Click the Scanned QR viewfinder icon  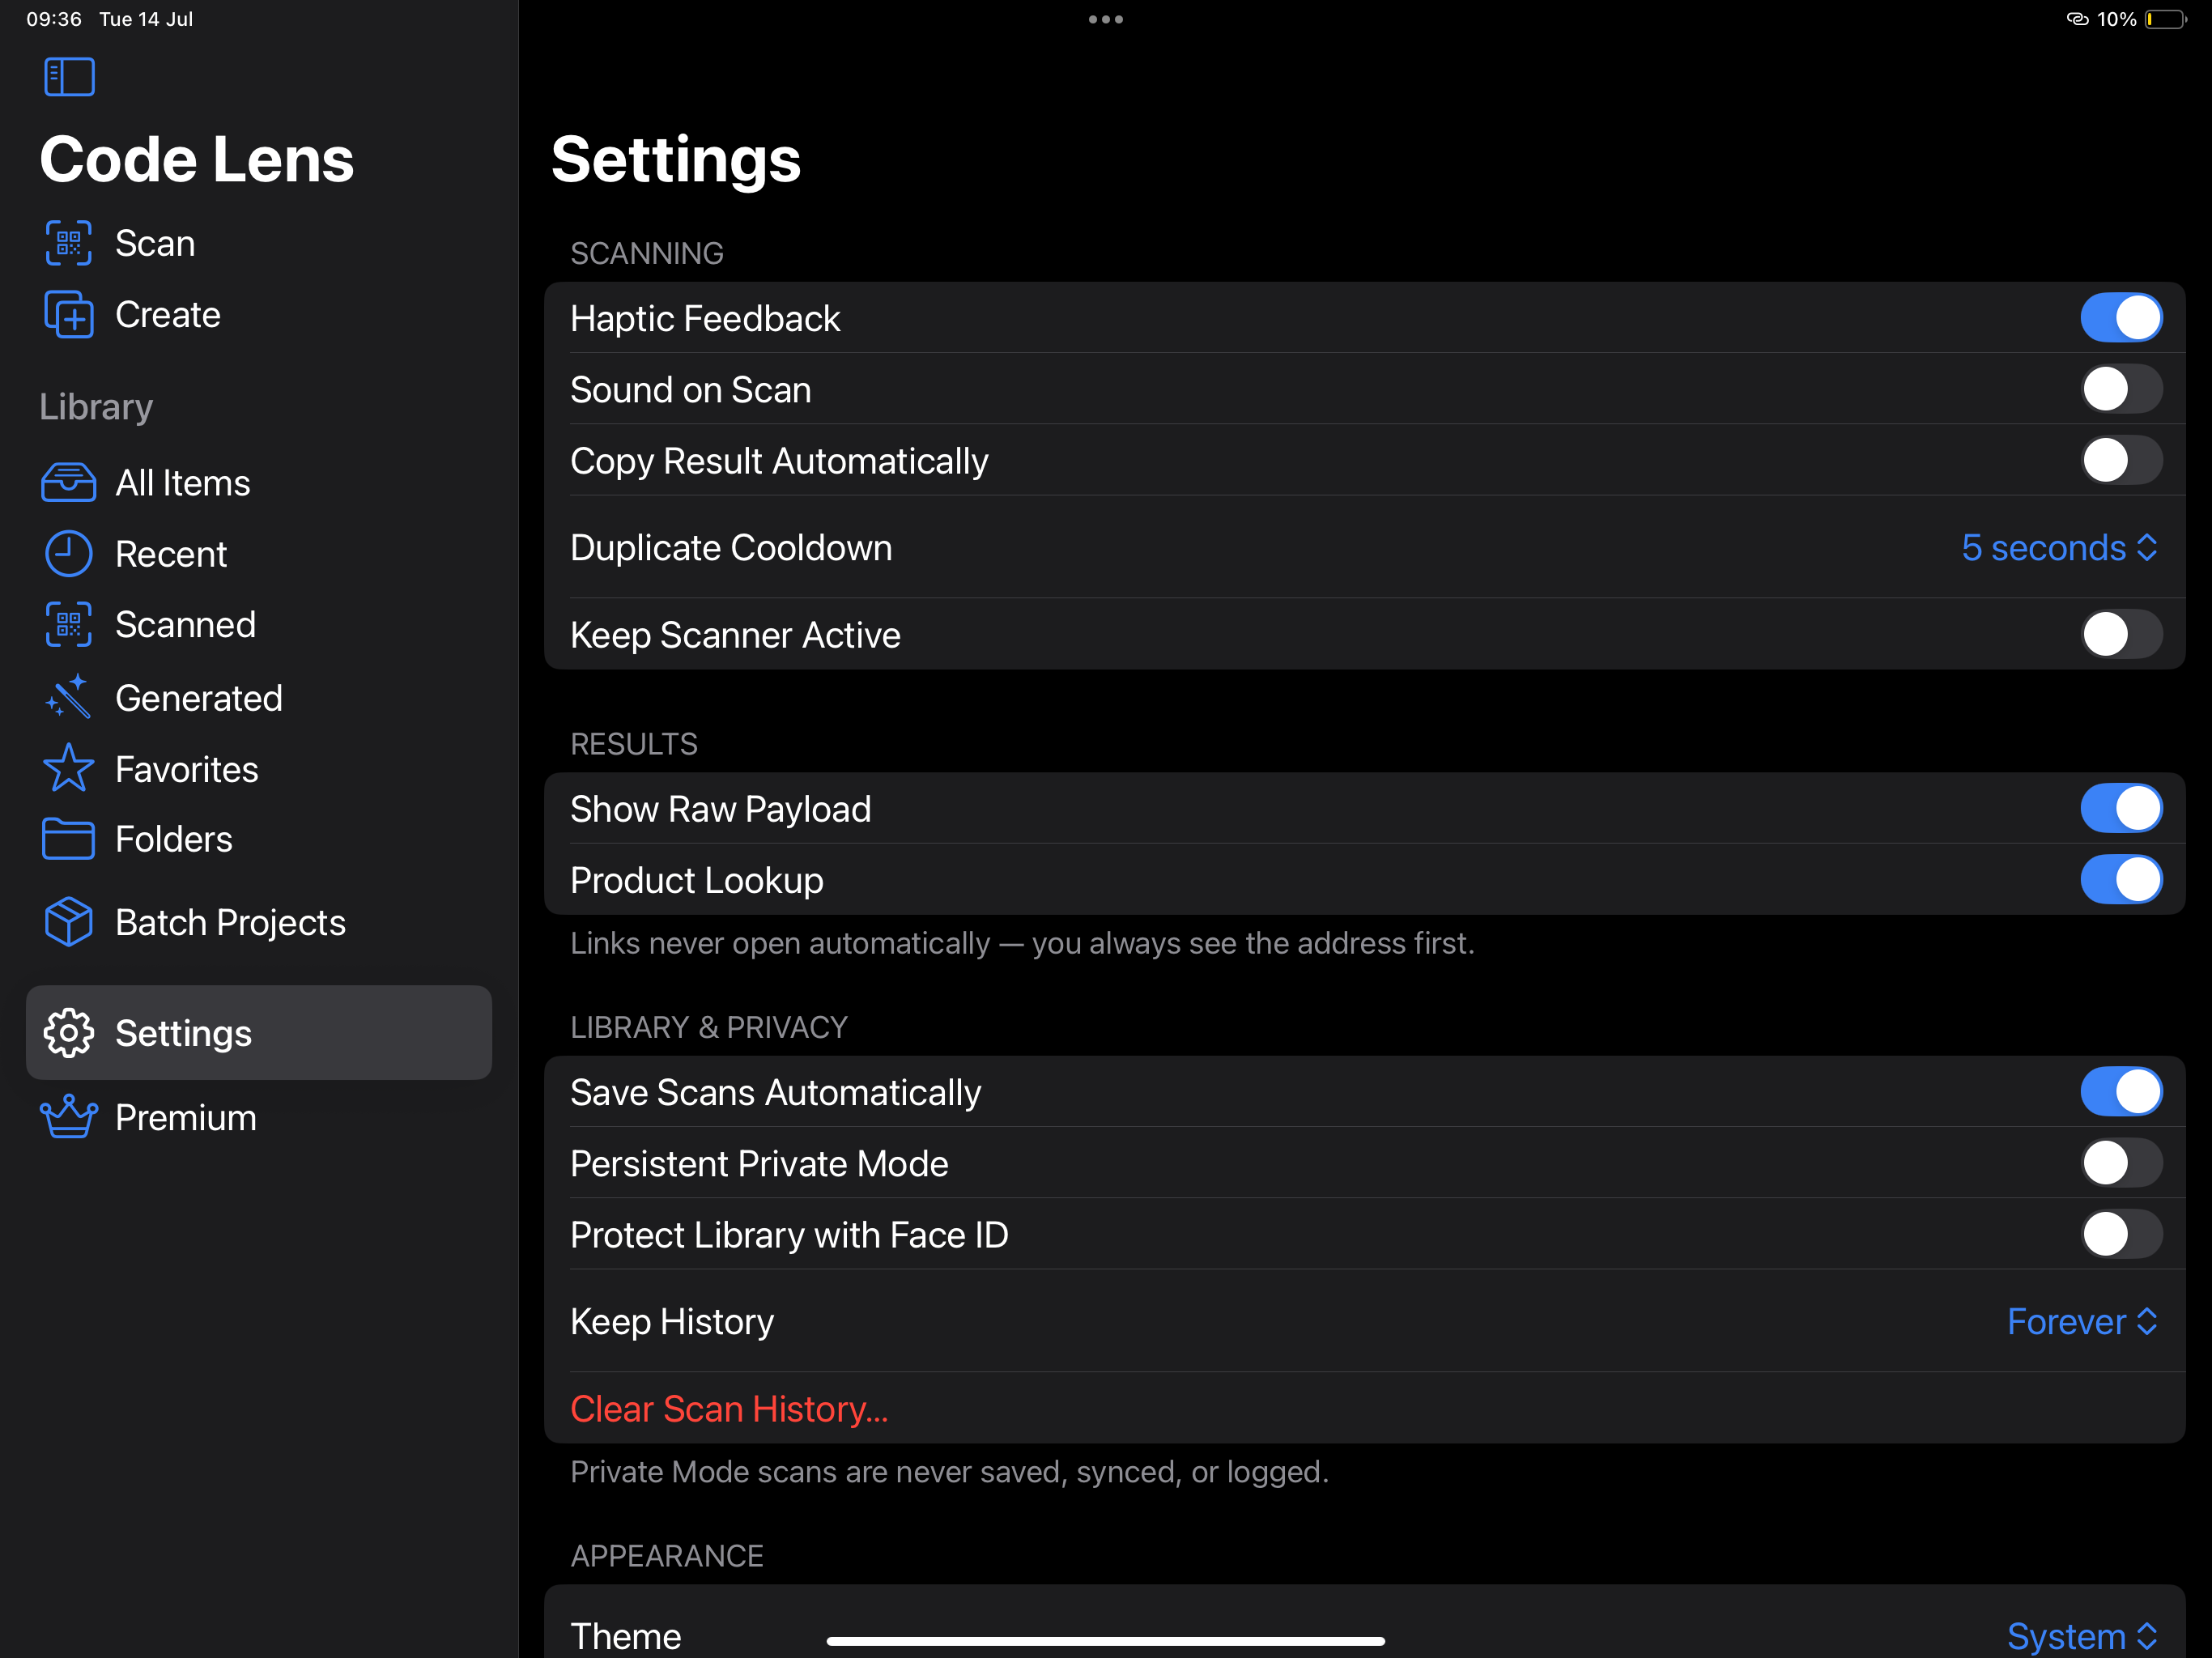tap(68, 625)
